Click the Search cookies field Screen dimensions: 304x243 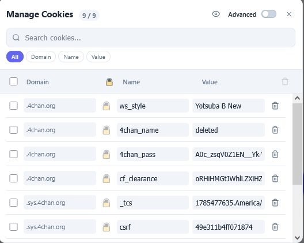[x=151, y=38]
